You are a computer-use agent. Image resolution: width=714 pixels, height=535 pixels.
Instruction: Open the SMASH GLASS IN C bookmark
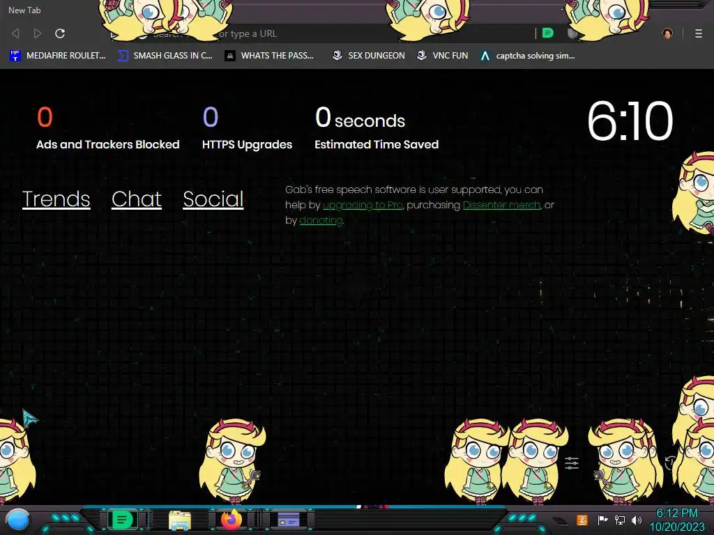pos(165,56)
